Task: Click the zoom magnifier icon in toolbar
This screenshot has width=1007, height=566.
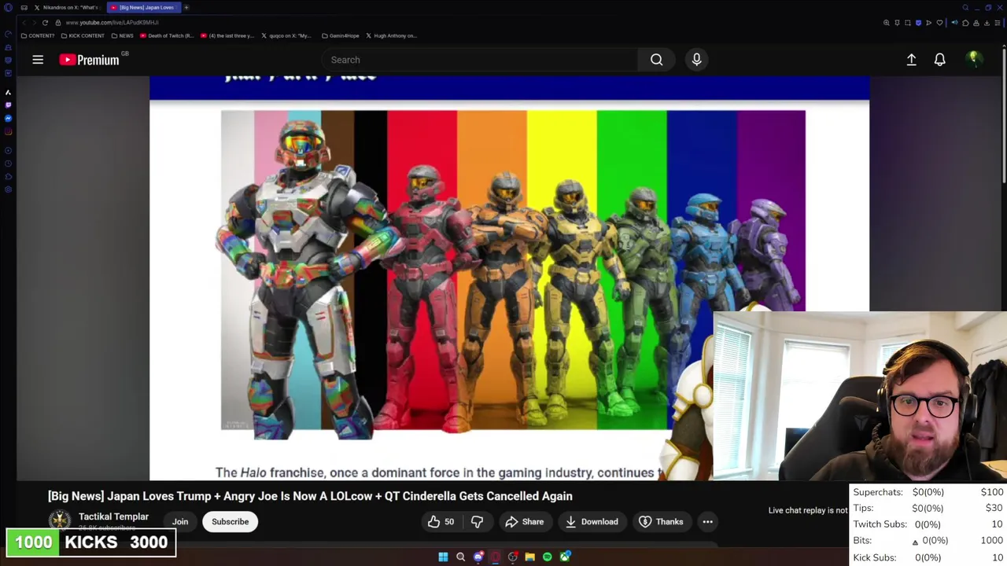Action: point(887,22)
